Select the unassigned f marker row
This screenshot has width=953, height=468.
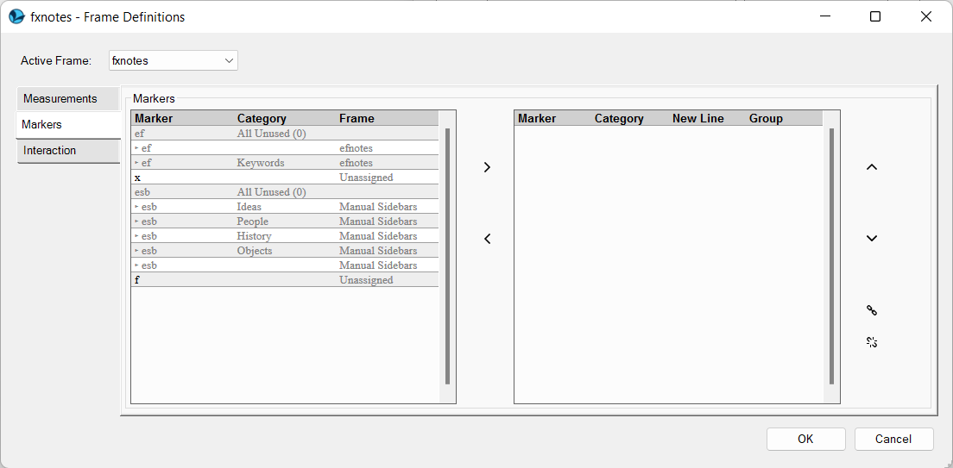pyautogui.click(x=284, y=280)
